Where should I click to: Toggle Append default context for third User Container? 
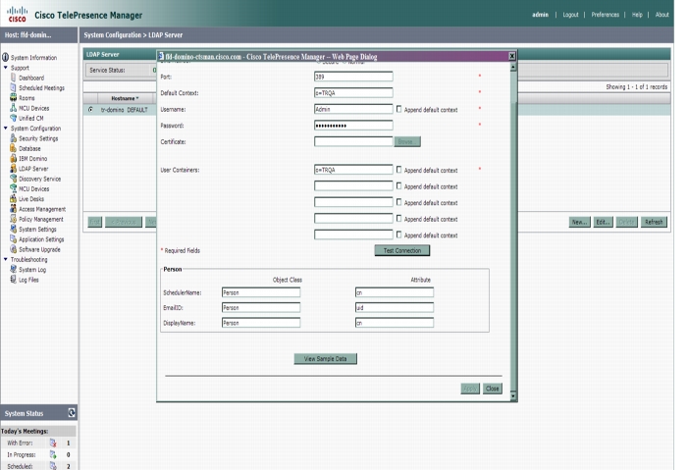pos(398,202)
